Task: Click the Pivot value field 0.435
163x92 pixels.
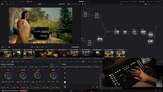Action: (x=46, y=66)
